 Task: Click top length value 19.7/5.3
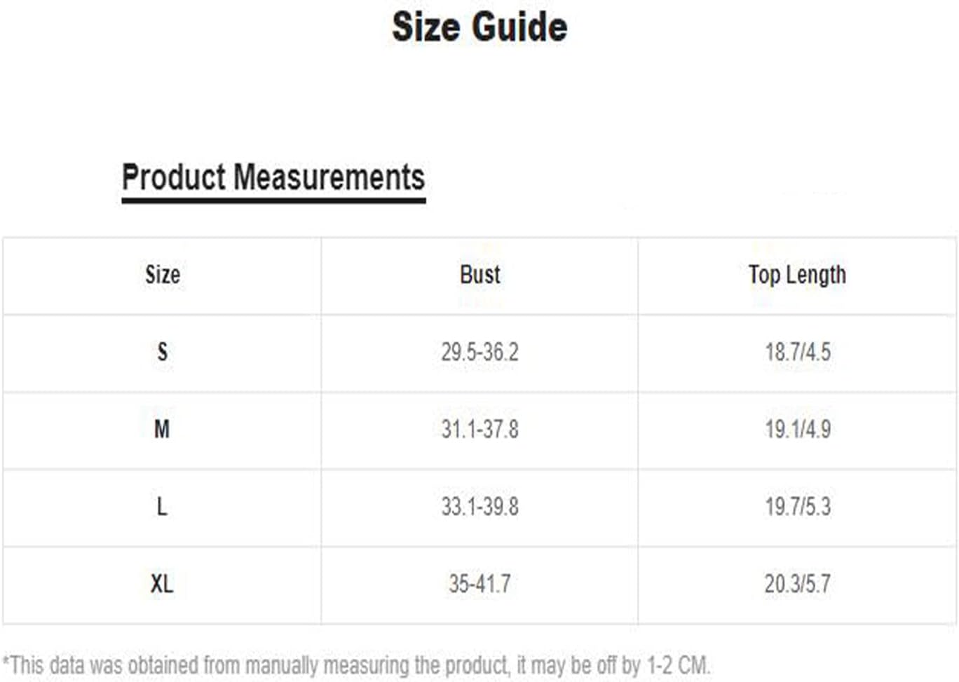tap(798, 506)
